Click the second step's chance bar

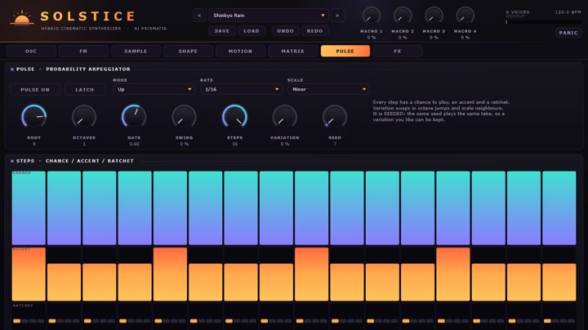pos(65,207)
